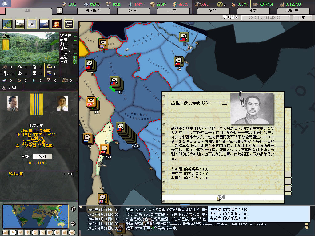315x236 pixels.
Task: Click the right leader portrait
Action: tap(62, 104)
